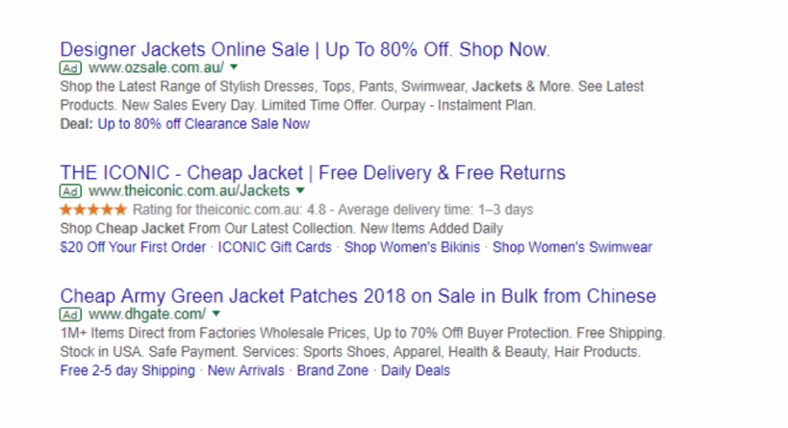Expand the dropdown arrow after www.dhgate.com/
Image resolution: width=788 pixels, height=428 pixels.
[216, 314]
